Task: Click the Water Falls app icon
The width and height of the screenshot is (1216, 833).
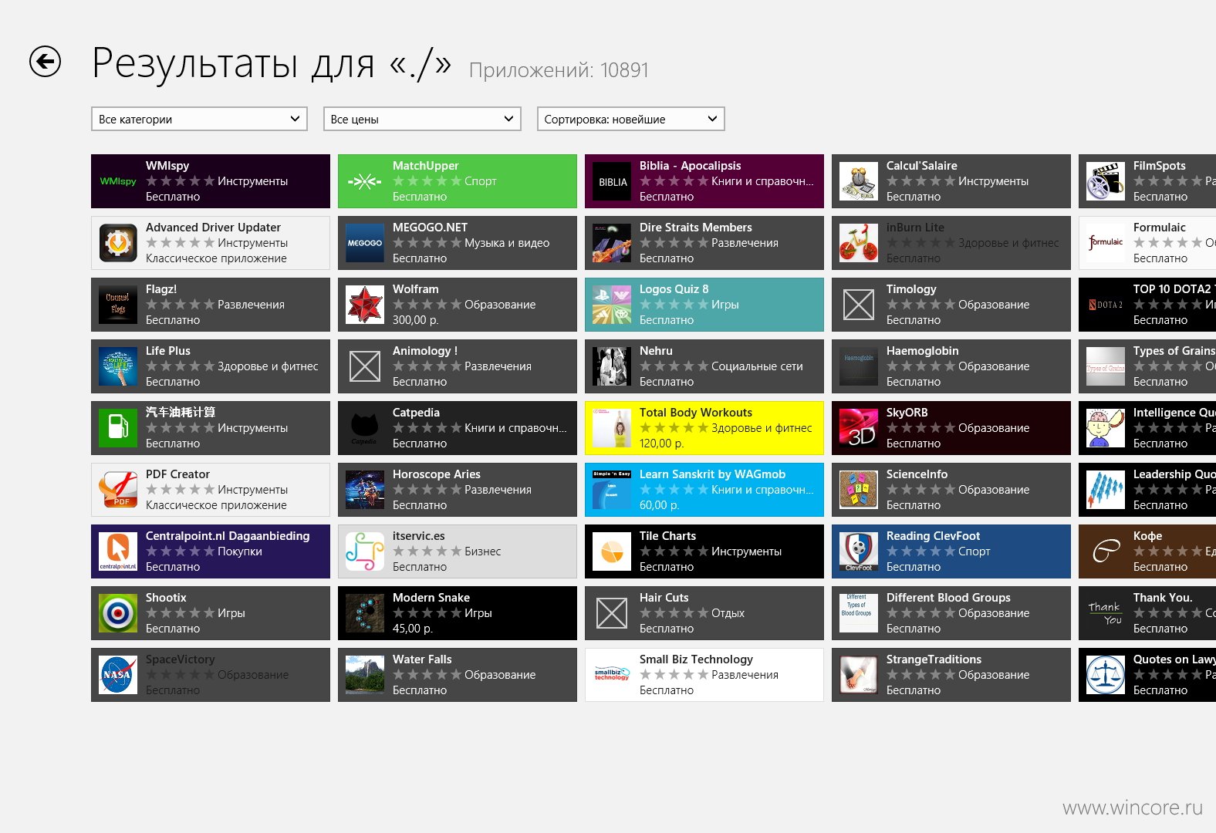Action: pyautogui.click(x=365, y=675)
